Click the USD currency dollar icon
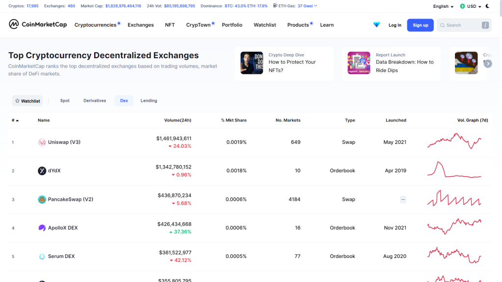 pyautogui.click(x=462, y=6)
